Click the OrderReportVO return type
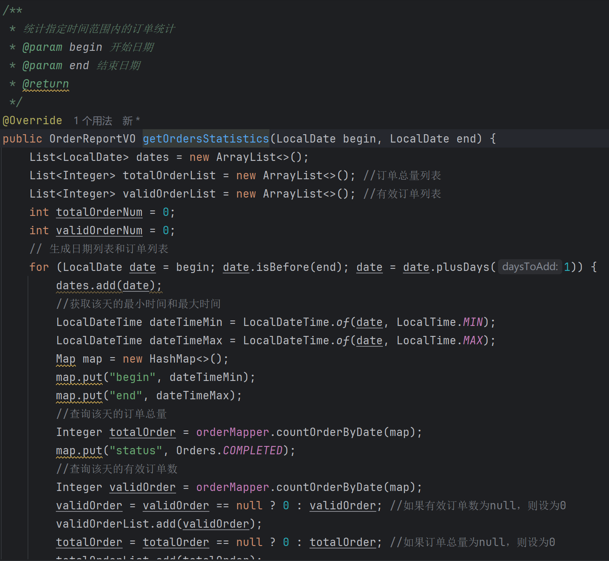The width and height of the screenshot is (609, 561). [x=93, y=139]
